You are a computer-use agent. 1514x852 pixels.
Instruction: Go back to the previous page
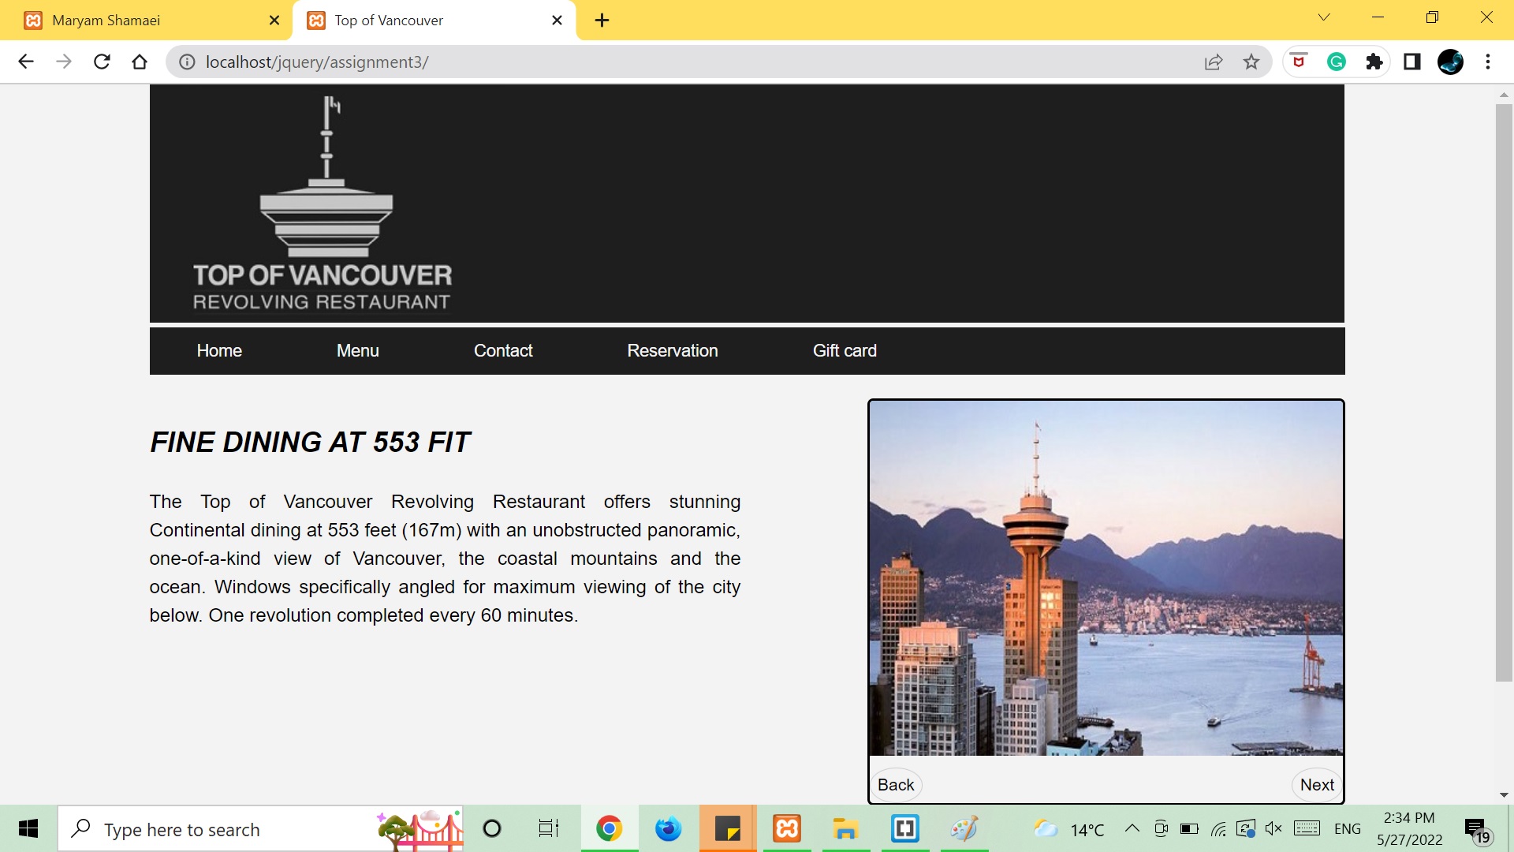pyautogui.click(x=26, y=62)
